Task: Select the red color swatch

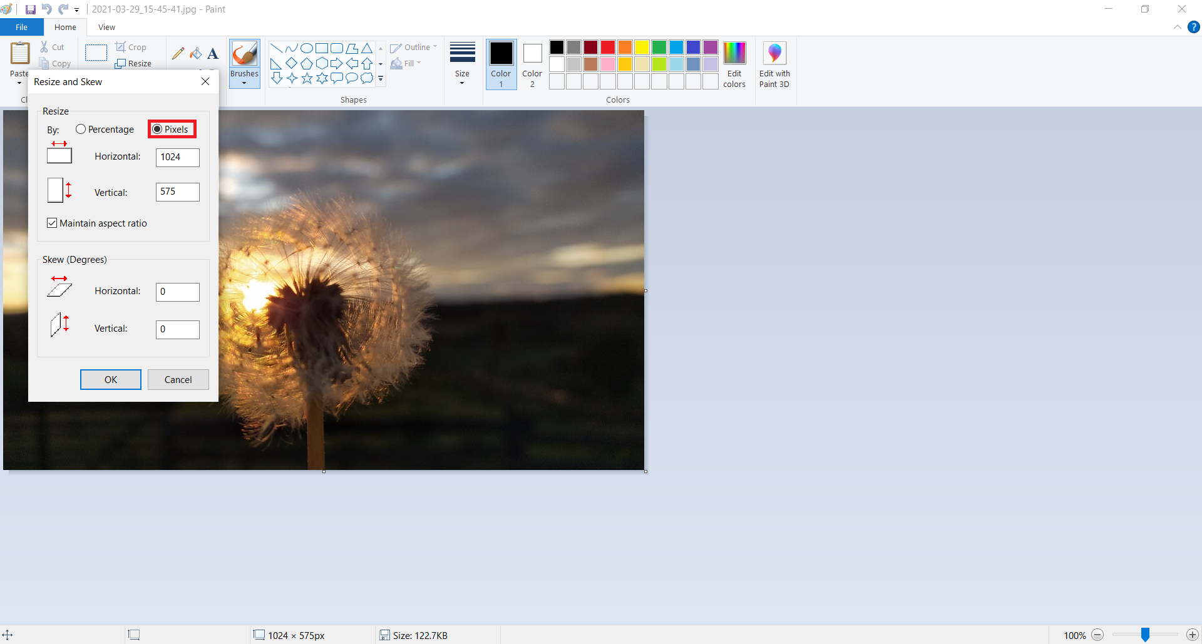Action: coord(607,47)
